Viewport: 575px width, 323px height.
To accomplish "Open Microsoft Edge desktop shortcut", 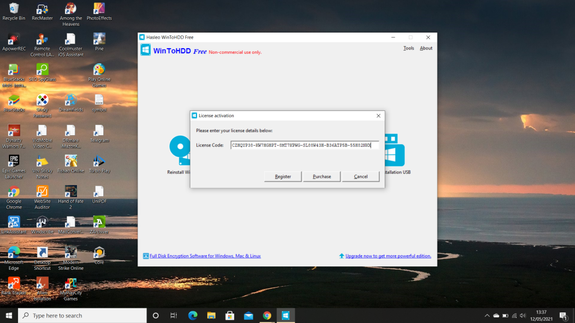I will click(x=14, y=259).
